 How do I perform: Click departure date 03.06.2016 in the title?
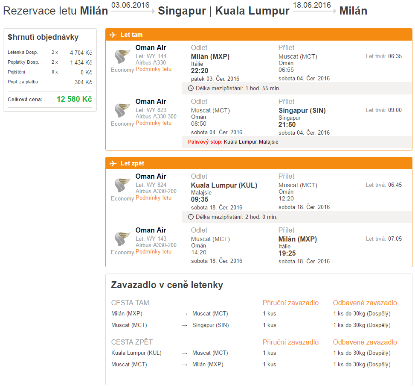pyautogui.click(x=130, y=5)
